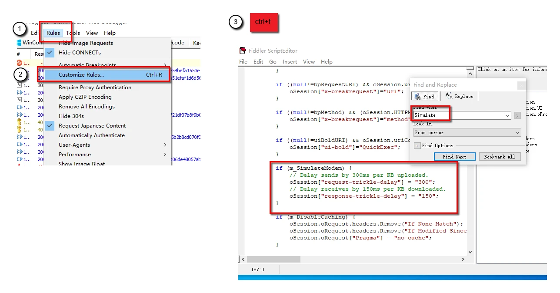Click the Find Next button
Viewport: 560px width, 293px height.
click(454, 157)
